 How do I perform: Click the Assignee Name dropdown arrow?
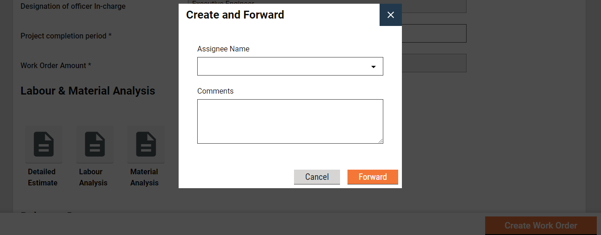[x=373, y=67]
